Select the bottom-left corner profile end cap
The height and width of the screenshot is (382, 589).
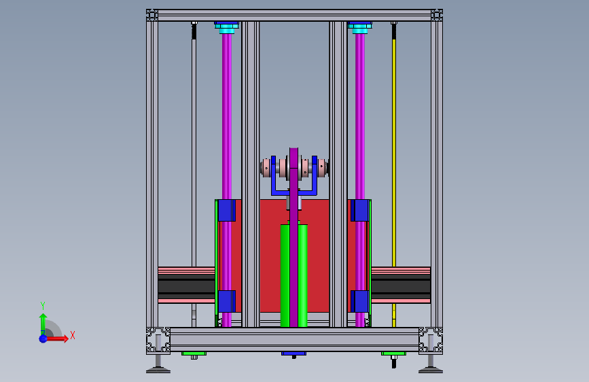tap(158, 341)
